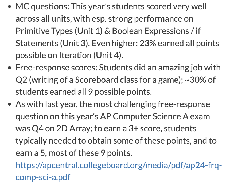
Task: Click the text 'Iteration (Unit 4)'
Action: [91, 56]
